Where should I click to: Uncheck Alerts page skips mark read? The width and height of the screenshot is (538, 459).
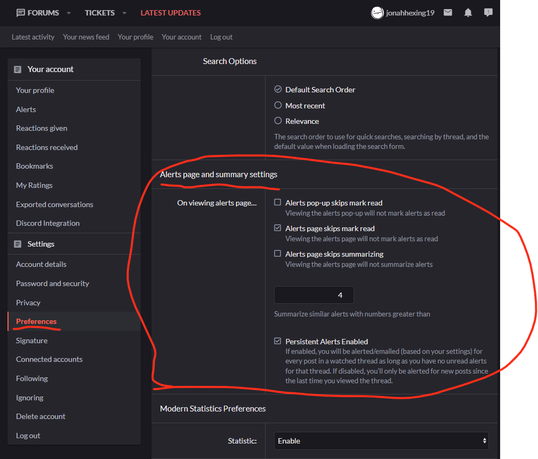click(278, 228)
